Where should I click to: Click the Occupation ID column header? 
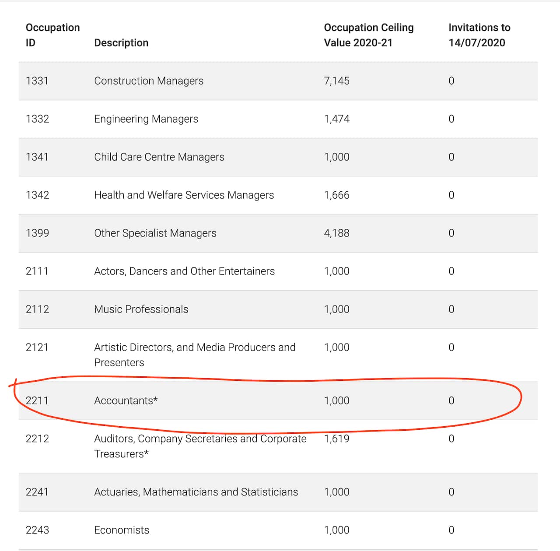pos(52,35)
